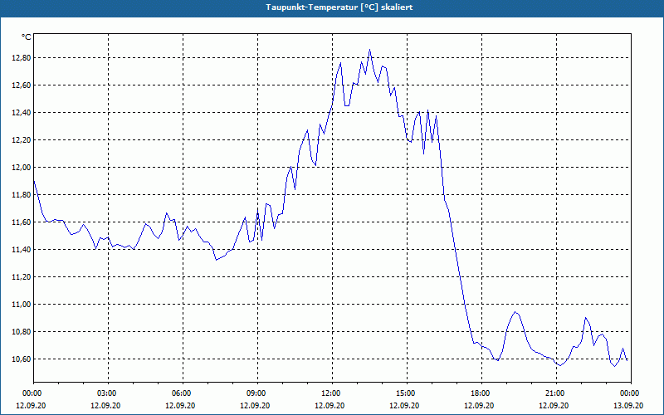Click the 21:00 time label
664x415 pixels.
click(556, 393)
